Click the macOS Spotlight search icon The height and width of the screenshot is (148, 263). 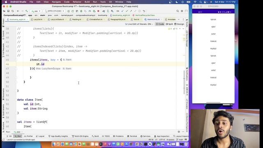coord(201,2)
